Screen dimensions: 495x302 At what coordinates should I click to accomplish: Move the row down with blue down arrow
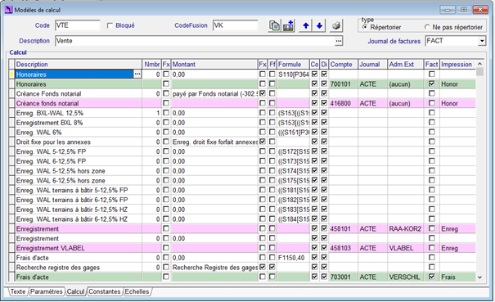pyautogui.click(x=319, y=25)
